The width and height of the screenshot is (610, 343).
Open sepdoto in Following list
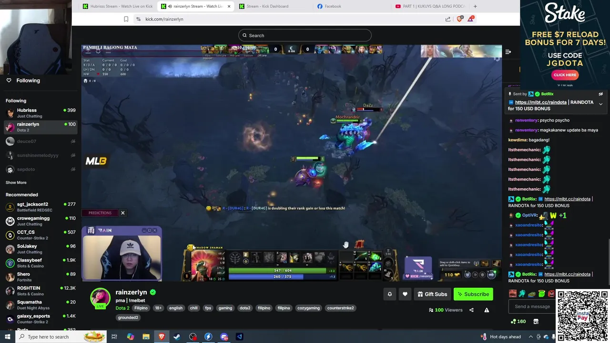point(41,169)
